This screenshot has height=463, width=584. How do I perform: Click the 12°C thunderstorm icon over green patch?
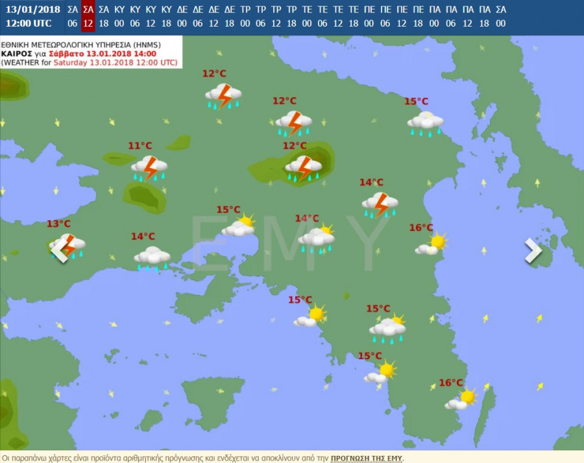(x=304, y=167)
